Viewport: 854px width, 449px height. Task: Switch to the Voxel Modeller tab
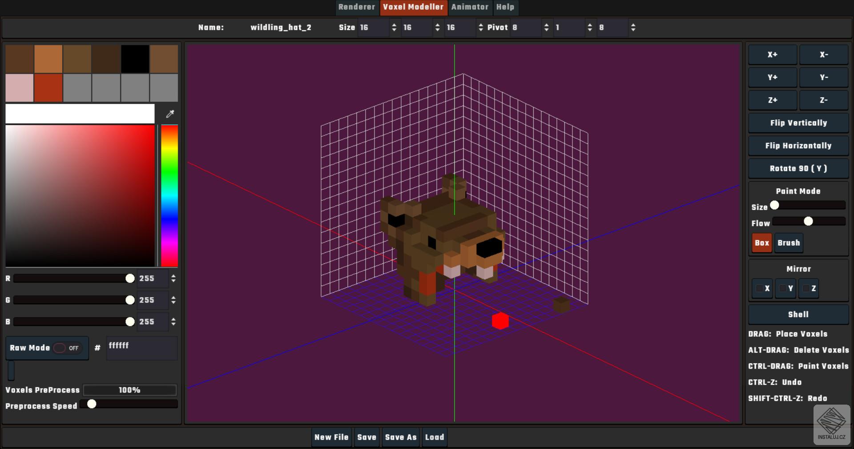(413, 7)
